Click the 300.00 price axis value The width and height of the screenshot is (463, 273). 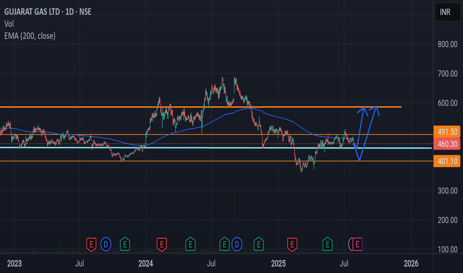pos(447,191)
